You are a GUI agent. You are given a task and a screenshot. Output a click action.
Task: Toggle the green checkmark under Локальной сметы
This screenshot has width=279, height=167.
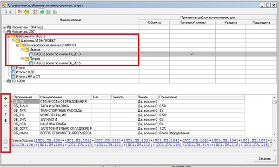point(192,54)
